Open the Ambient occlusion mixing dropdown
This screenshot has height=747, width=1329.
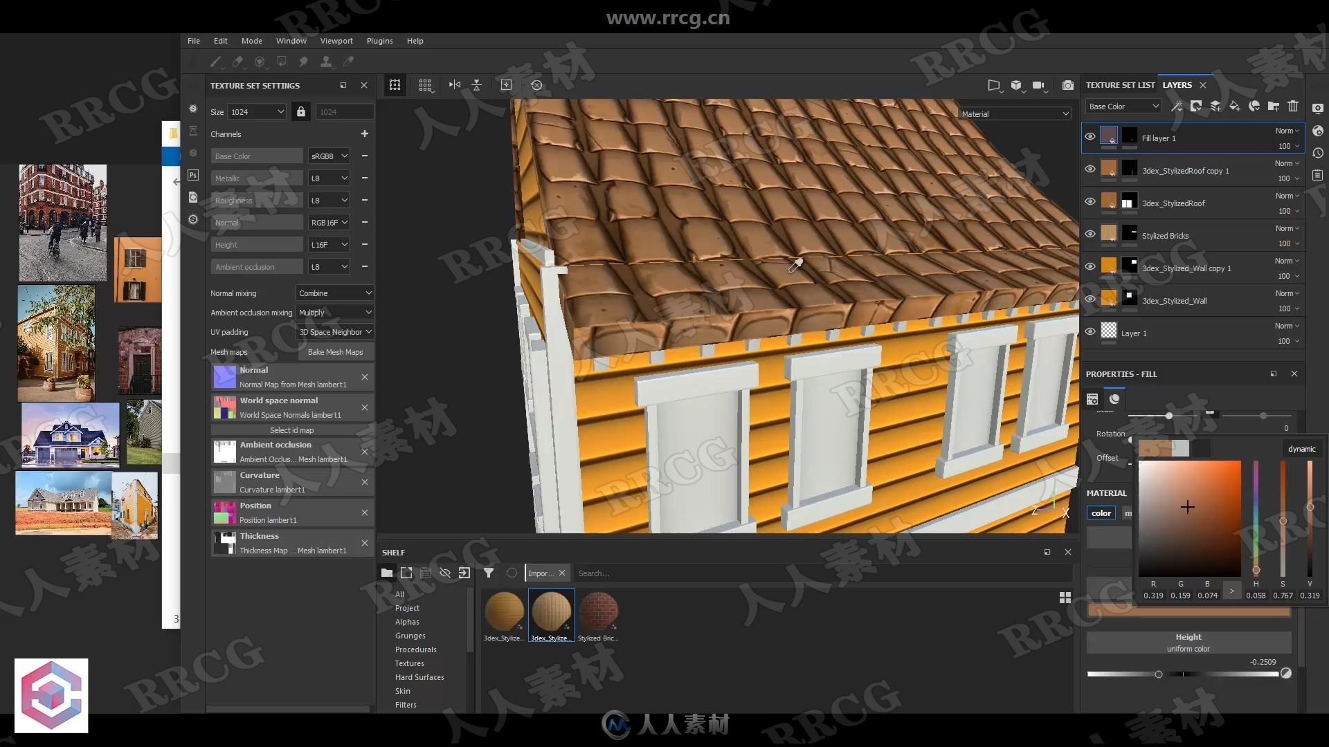(x=334, y=312)
